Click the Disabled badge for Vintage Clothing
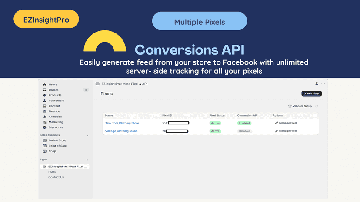360x202 pixels. click(x=245, y=131)
